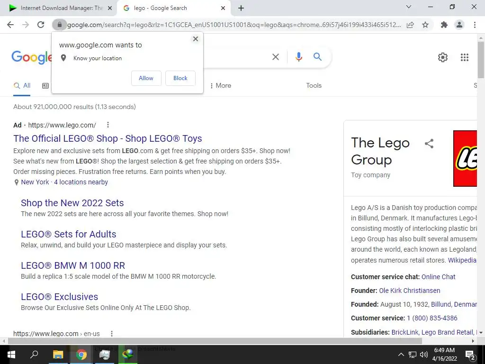Screen dimensions: 485x364
Task: Open File Explorer from taskbar
Action: click(58, 355)
